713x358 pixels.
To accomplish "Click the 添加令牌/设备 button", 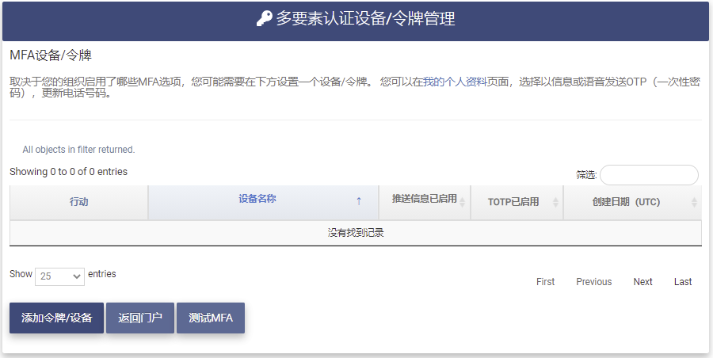I will (57, 318).
